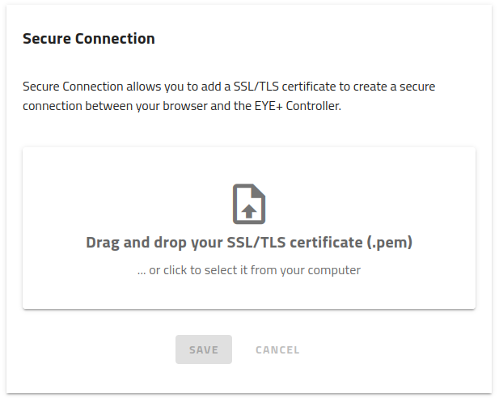Viewport: 499px width, 398px height.
Task: Save the secure connection certificate
Action: (x=204, y=349)
